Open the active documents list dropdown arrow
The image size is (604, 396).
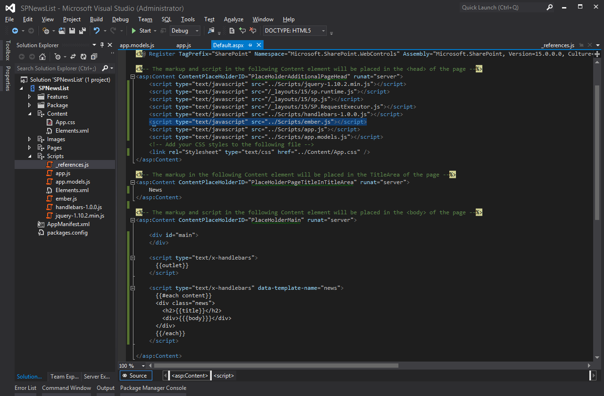tap(597, 45)
